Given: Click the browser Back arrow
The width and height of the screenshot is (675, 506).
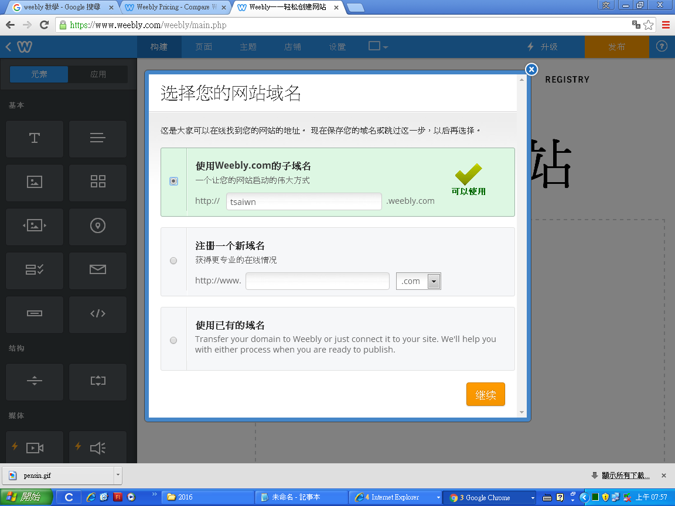Looking at the screenshot, I should point(11,25).
